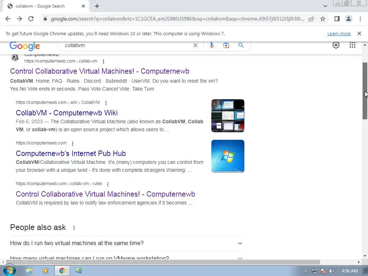Open more options for the wiki CollabVM result

pos(106,103)
